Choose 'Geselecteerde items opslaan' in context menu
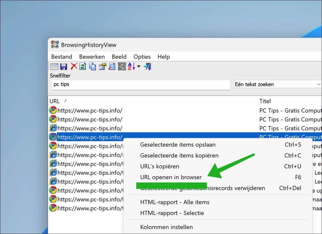322x234 pixels. 218,145
